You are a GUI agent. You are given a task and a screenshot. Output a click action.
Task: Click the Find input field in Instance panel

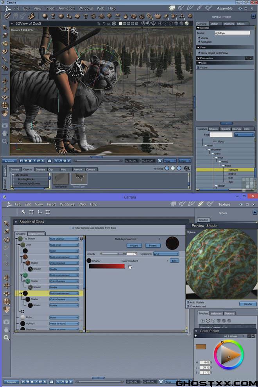[221, 134]
